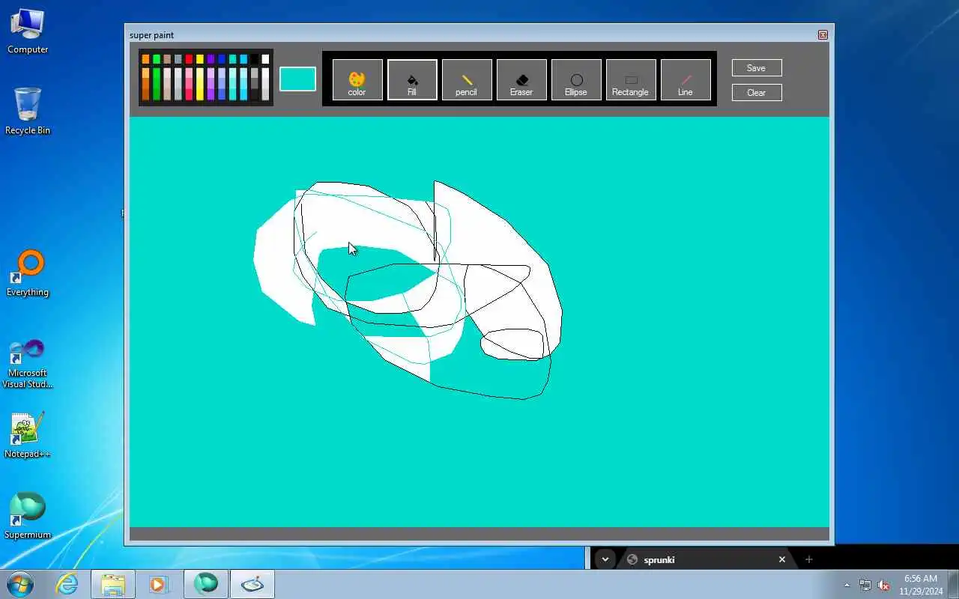Screen dimensions: 959x599
Task: Click the super paint taskbar button
Action: (x=252, y=584)
